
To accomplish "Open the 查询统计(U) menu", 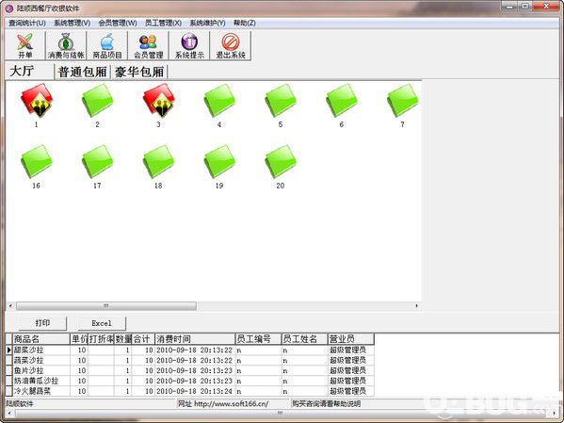I will 27,23.
